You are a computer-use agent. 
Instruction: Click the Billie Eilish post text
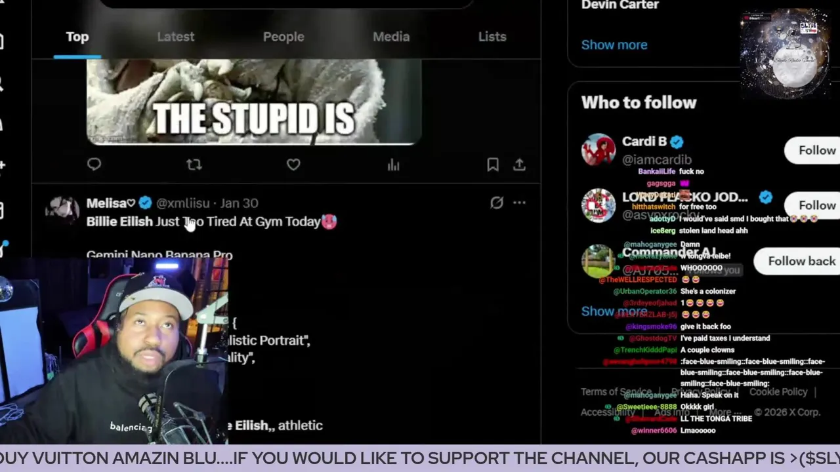pyautogui.click(x=211, y=222)
